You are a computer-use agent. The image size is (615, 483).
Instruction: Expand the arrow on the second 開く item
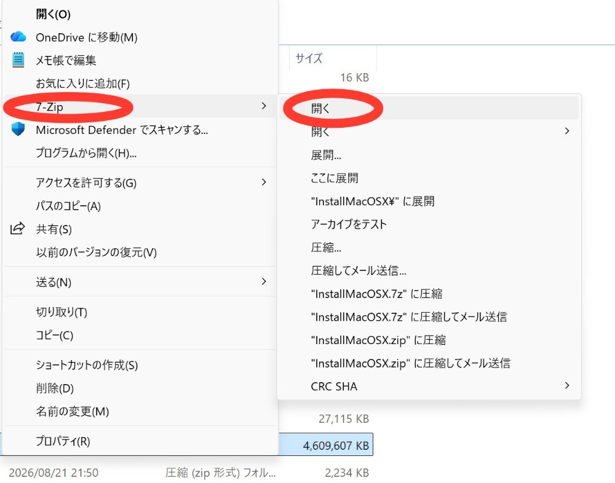point(567,131)
